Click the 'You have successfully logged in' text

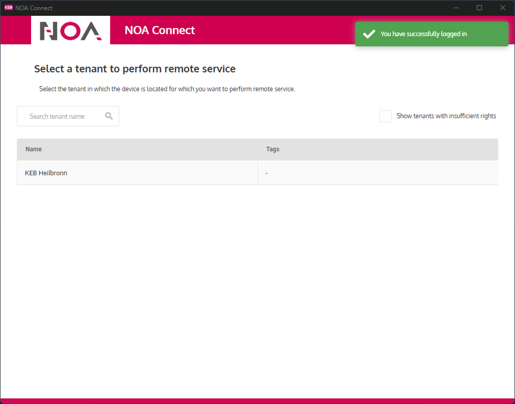[x=424, y=34]
